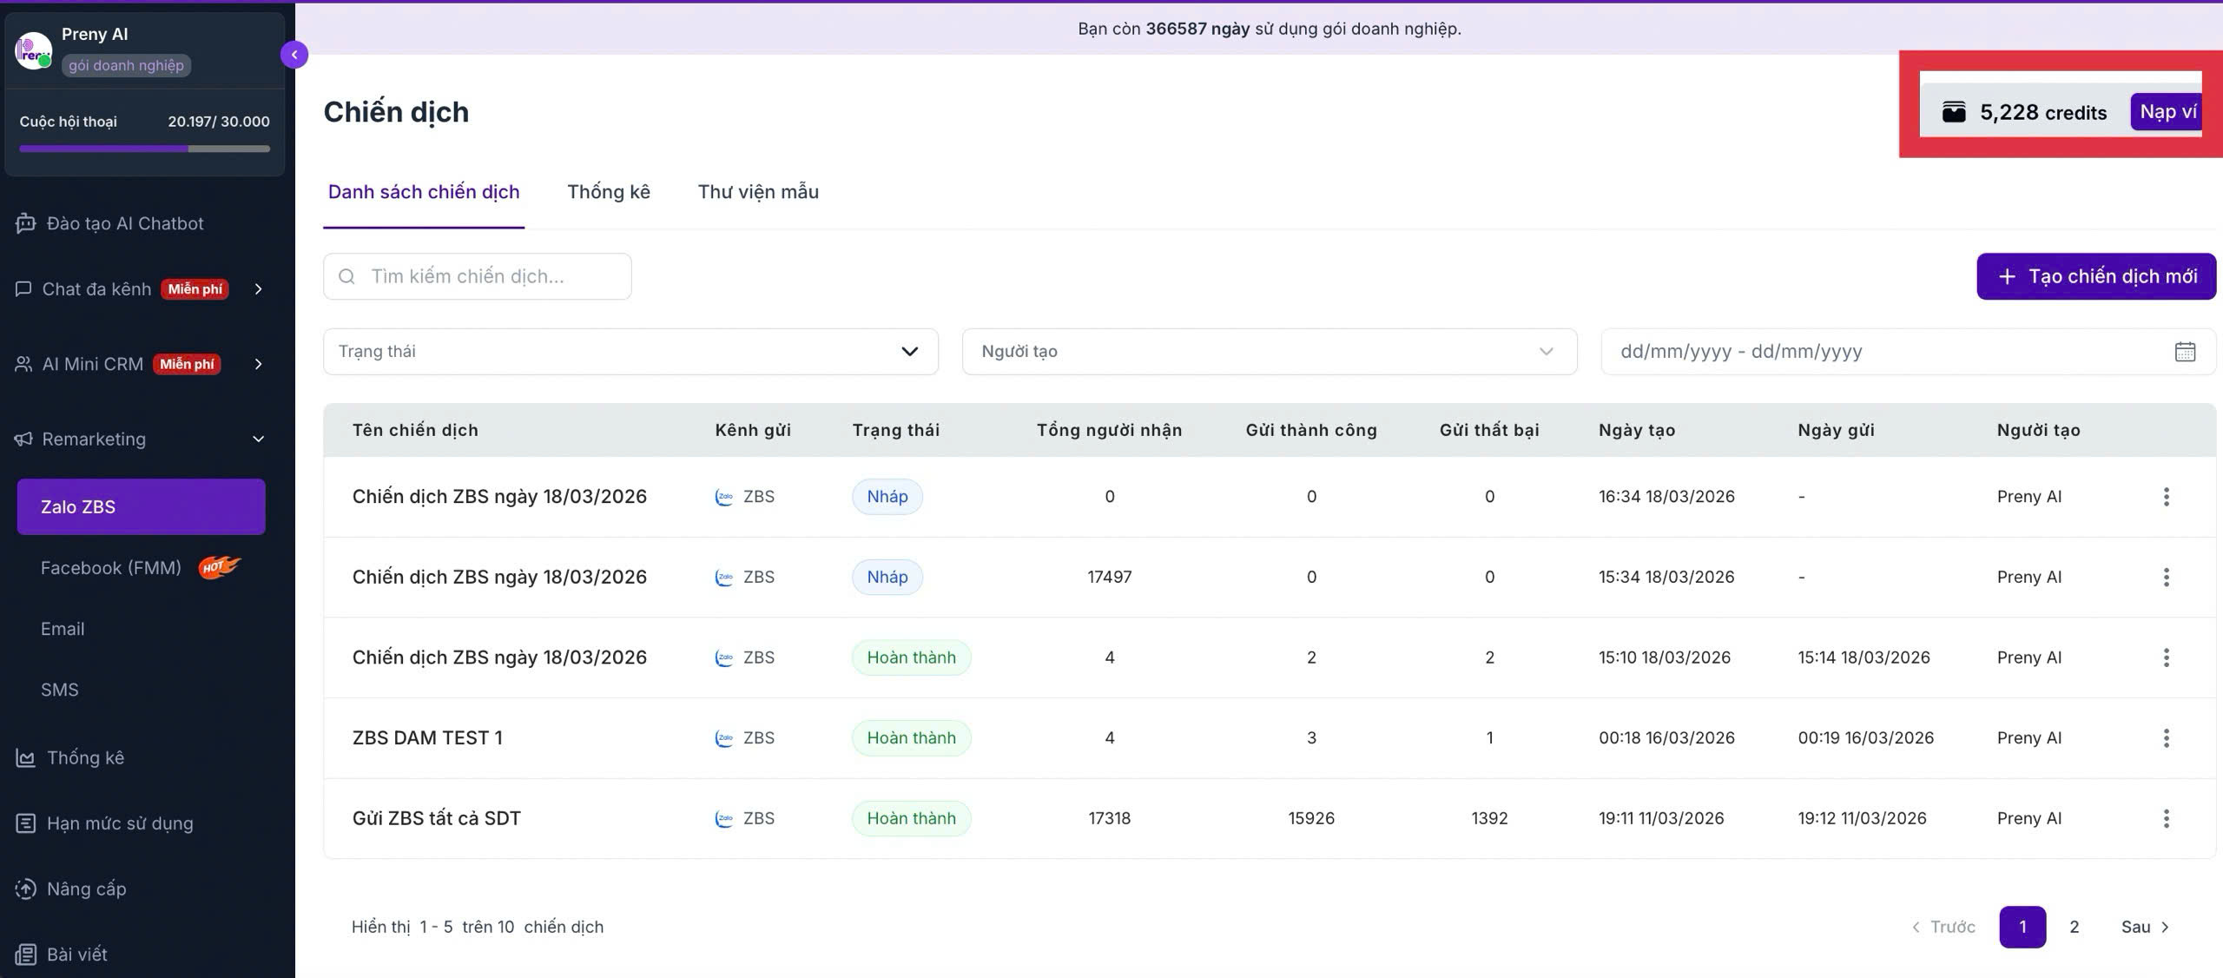Expand the Trạng thái status dropdown
This screenshot has width=2223, height=978.
pyautogui.click(x=630, y=352)
